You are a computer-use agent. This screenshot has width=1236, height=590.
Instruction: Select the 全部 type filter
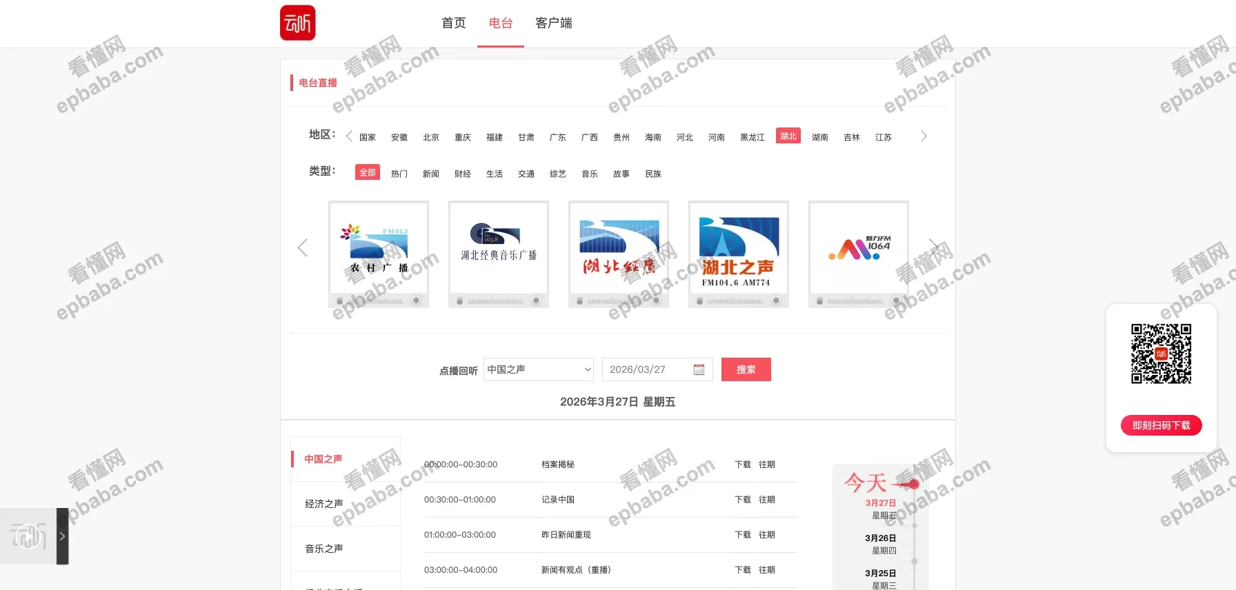click(x=368, y=172)
